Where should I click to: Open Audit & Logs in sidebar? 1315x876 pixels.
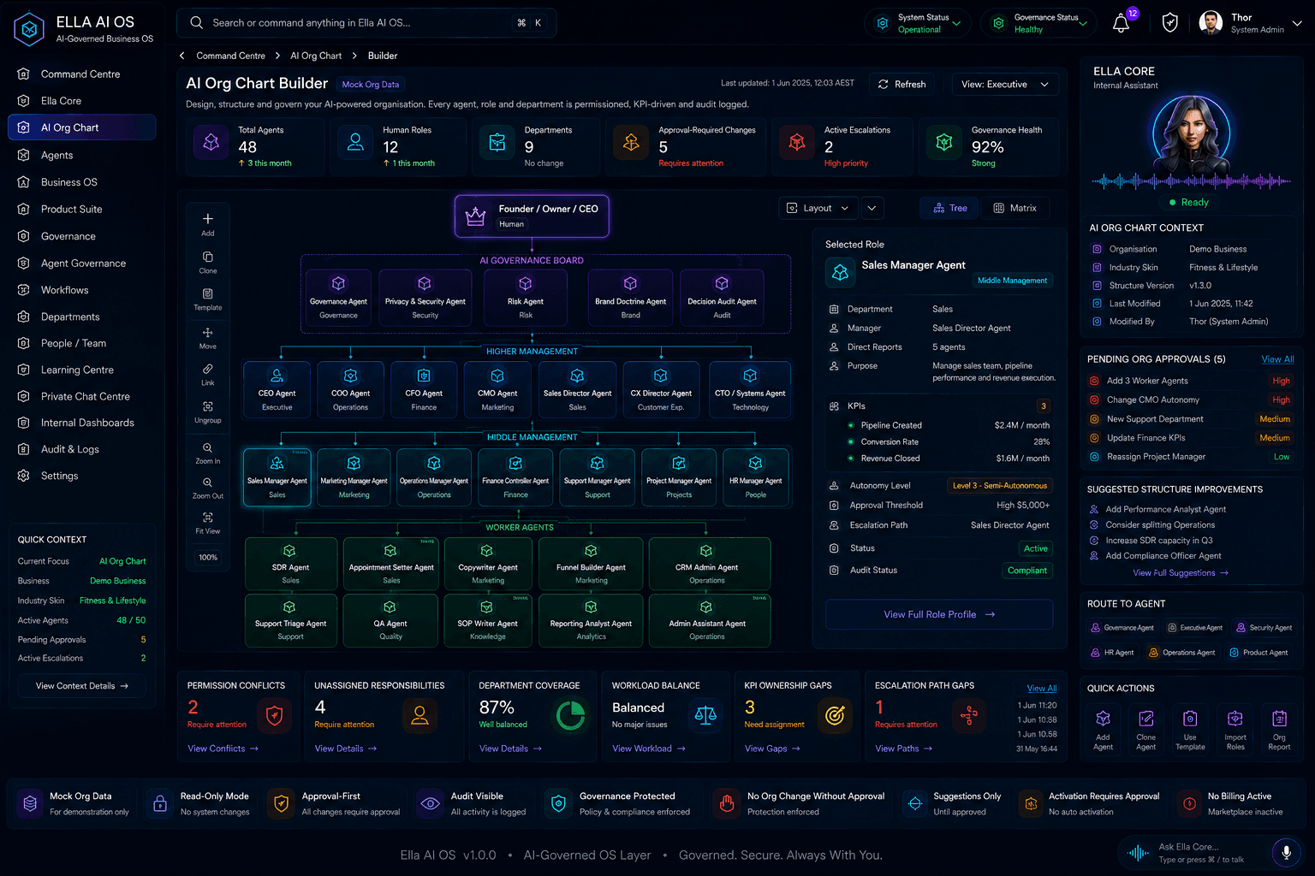(x=81, y=449)
